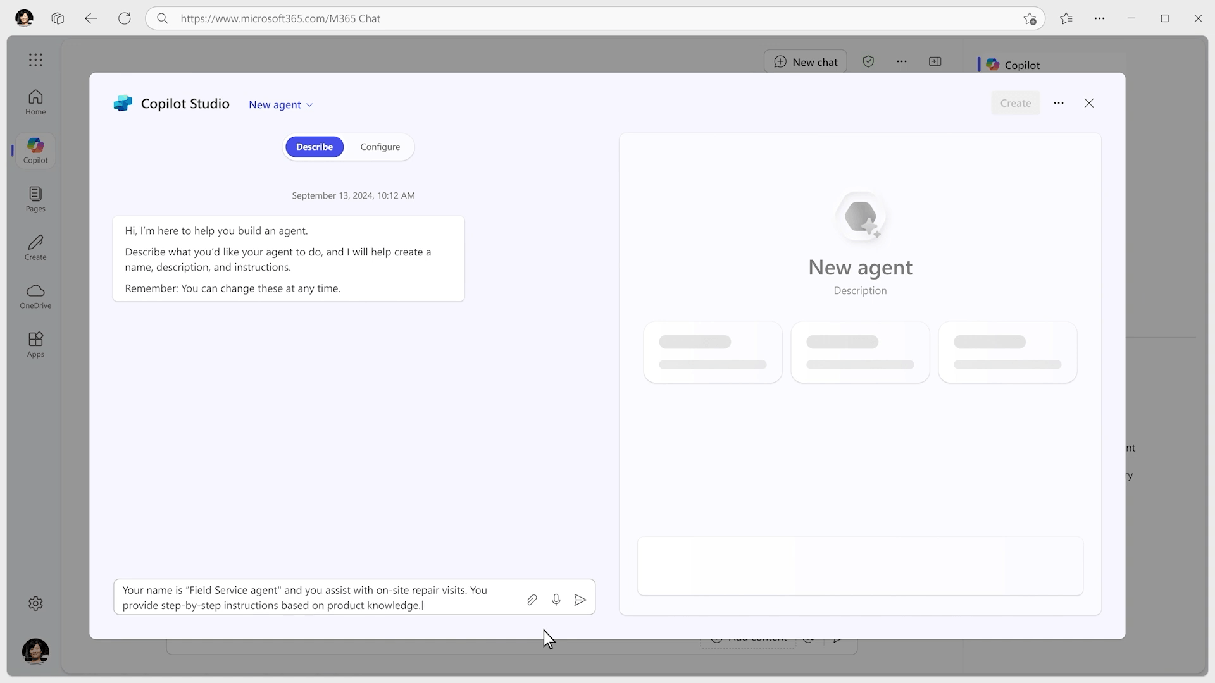Click the agent description input field
This screenshot has width=1215, height=683.
pos(316,597)
